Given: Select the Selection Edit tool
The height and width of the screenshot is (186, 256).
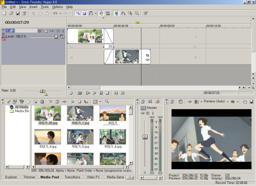Looking at the screenshot, I should [130, 13].
